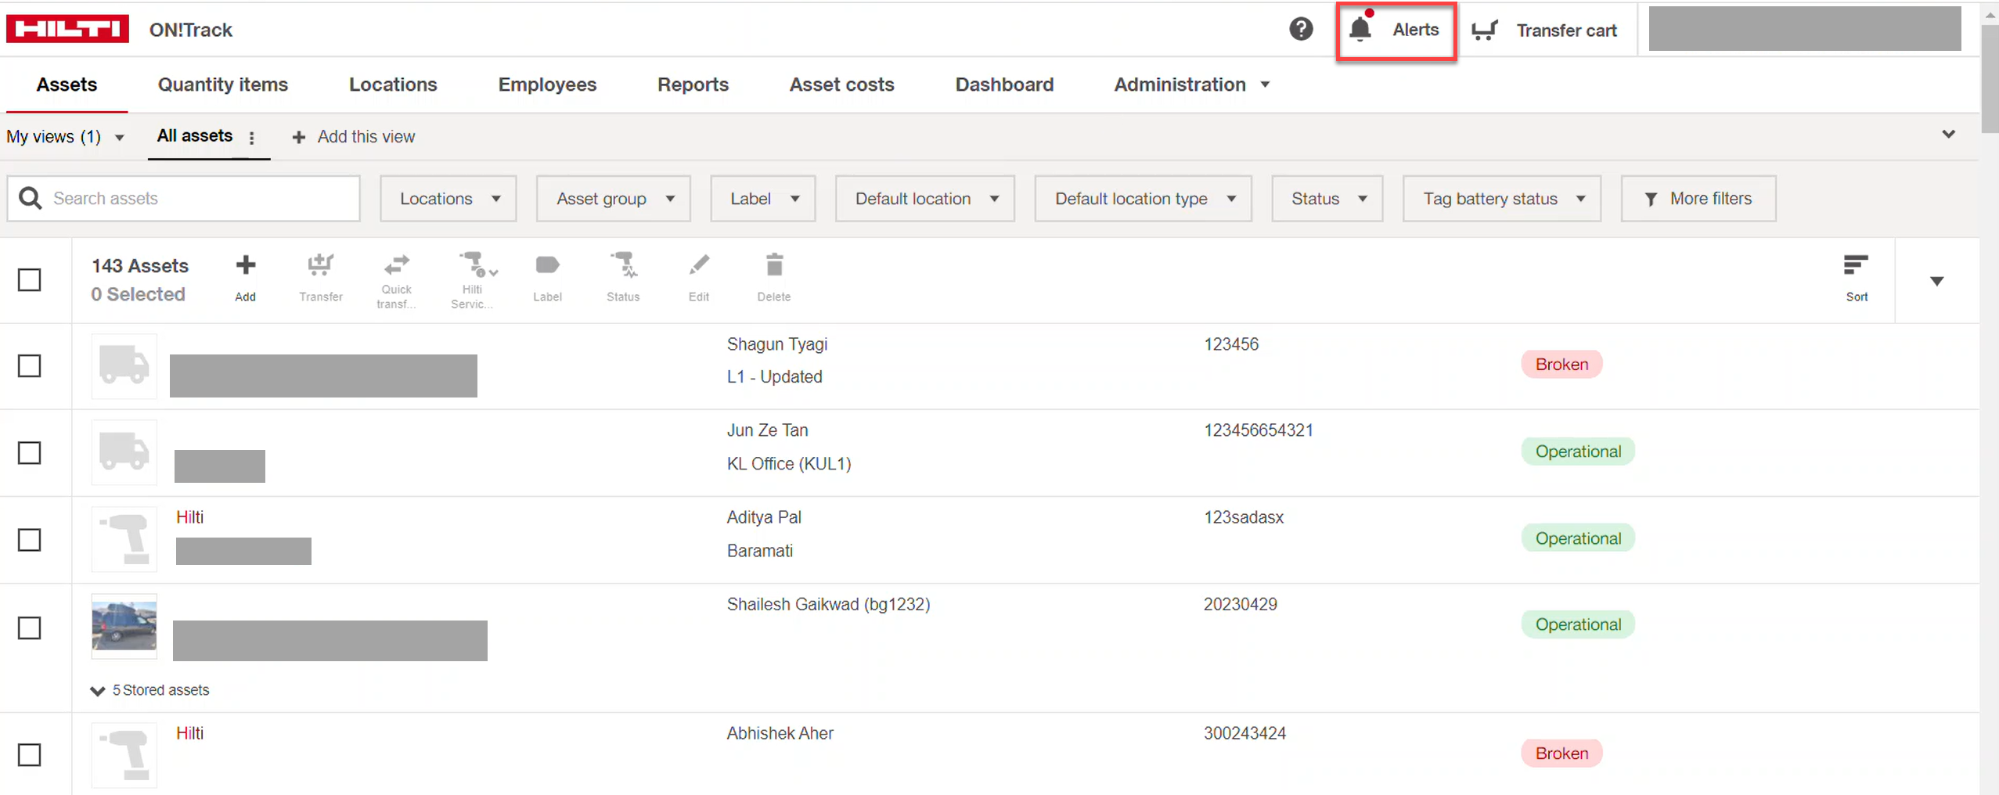The height and width of the screenshot is (795, 1999).
Task: Select the Assets tab
Action: (x=67, y=85)
